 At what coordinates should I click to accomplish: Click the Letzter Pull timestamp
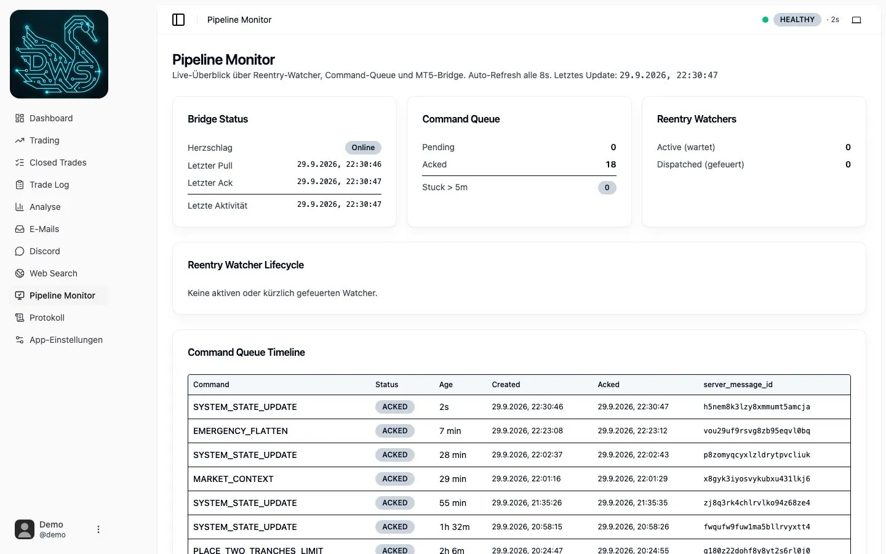pyautogui.click(x=339, y=164)
